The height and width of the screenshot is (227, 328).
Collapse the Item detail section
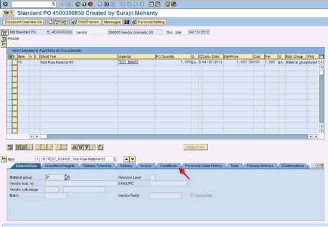point(4,159)
